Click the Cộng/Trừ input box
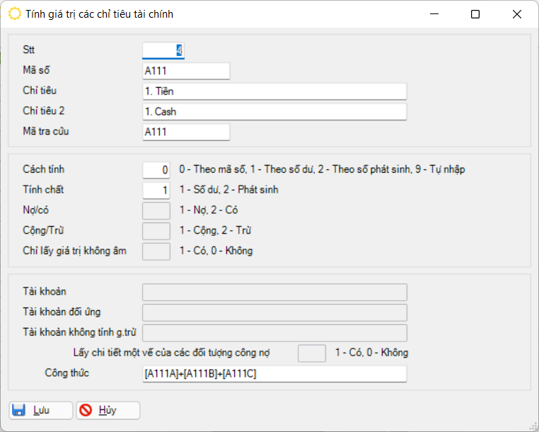 pyautogui.click(x=156, y=231)
